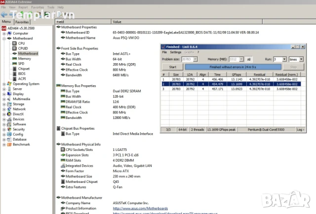Open the SPD tree item
This screenshot has width=316, height=214.
pos(21,64)
